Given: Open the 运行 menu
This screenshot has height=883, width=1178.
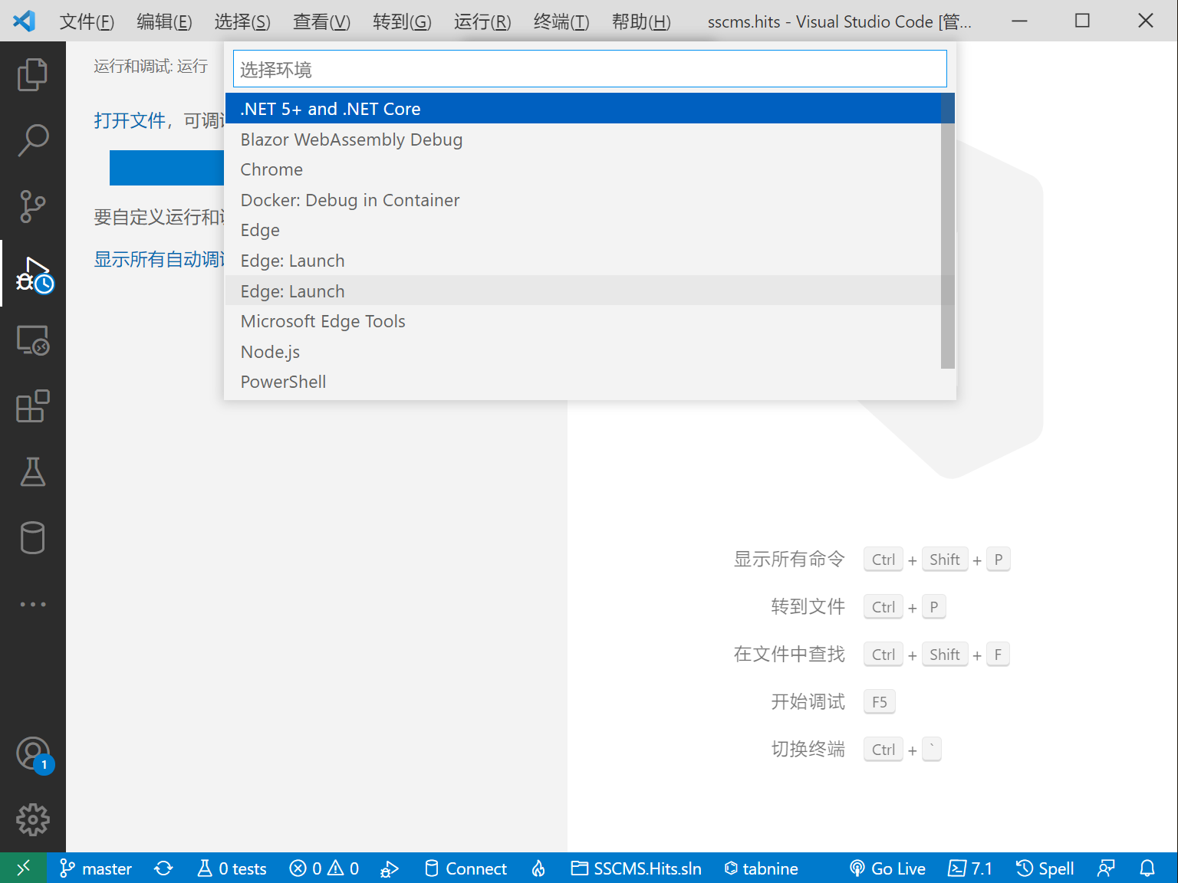Looking at the screenshot, I should tap(482, 21).
